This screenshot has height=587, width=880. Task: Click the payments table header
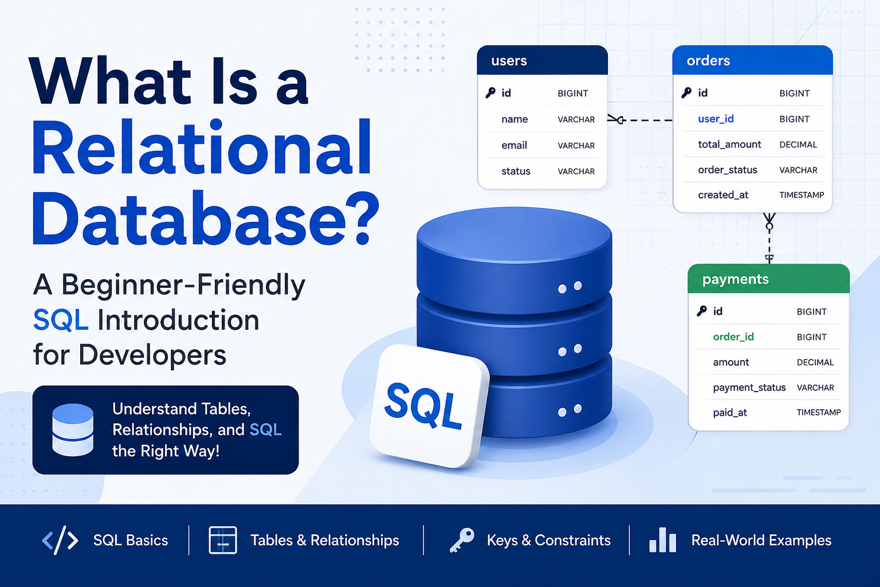click(768, 279)
